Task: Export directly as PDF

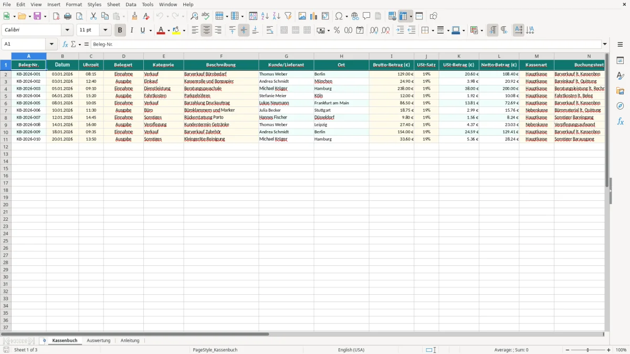Action: pyautogui.click(x=56, y=16)
